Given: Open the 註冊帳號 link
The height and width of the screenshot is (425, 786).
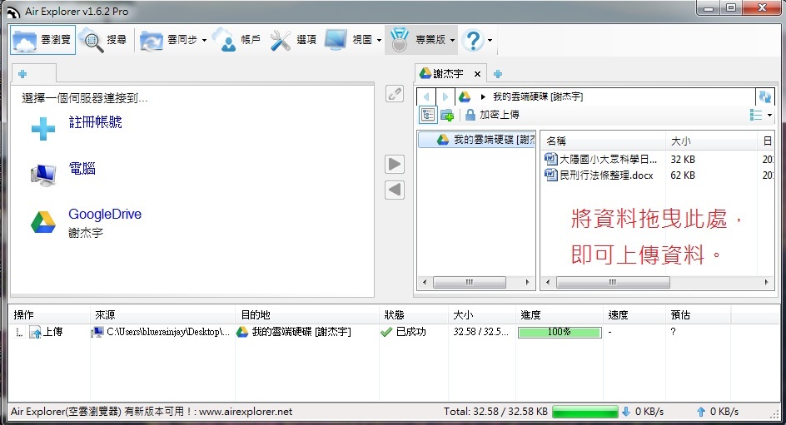Looking at the screenshot, I should pyautogui.click(x=95, y=121).
